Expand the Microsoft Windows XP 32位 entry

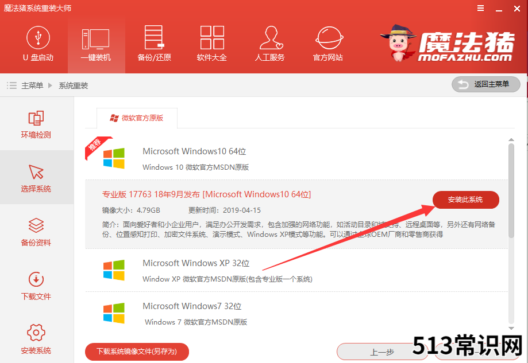click(296, 270)
